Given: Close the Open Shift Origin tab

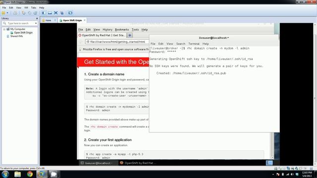Looking at the screenshot, I should (85, 20).
